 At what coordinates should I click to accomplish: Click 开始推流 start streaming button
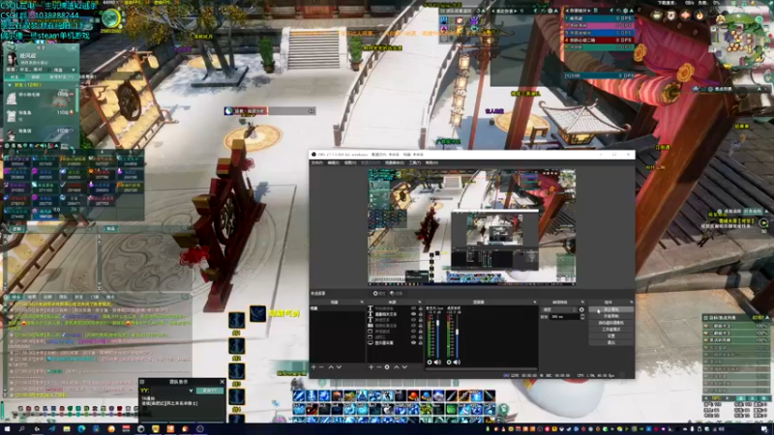pyautogui.click(x=611, y=309)
